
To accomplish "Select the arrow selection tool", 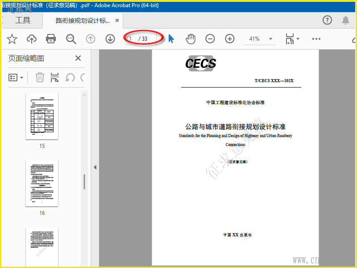I will tap(171, 39).
